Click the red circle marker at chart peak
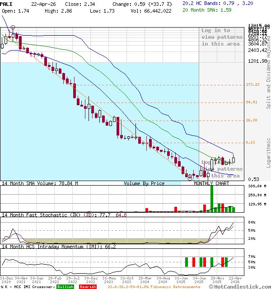 13,28
